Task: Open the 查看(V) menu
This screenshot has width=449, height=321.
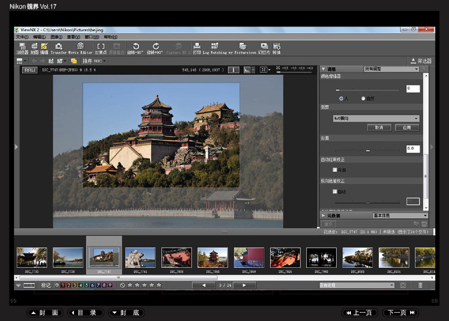Action: click(73, 37)
